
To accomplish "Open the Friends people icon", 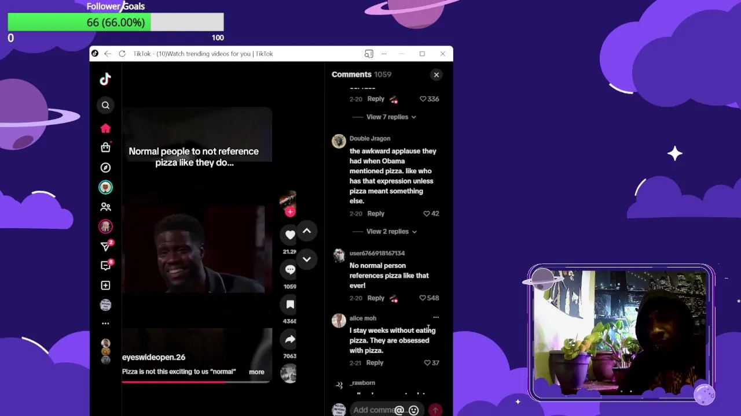I will (105, 207).
